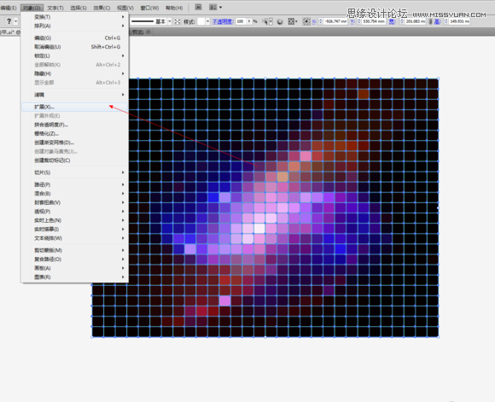
Task: Close the open 对象(O) menu
Action: 32,8
